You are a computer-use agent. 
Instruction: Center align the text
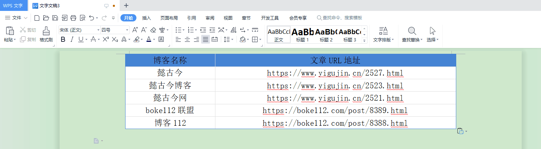point(187,39)
